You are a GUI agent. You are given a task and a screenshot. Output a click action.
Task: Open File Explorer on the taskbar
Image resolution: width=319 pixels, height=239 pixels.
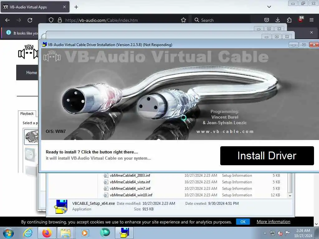(65, 233)
